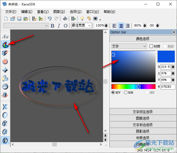Screen dimensions: 177x153
Task: Adjust the 100% size stepper
Action: pyautogui.click(x=106, y=25)
